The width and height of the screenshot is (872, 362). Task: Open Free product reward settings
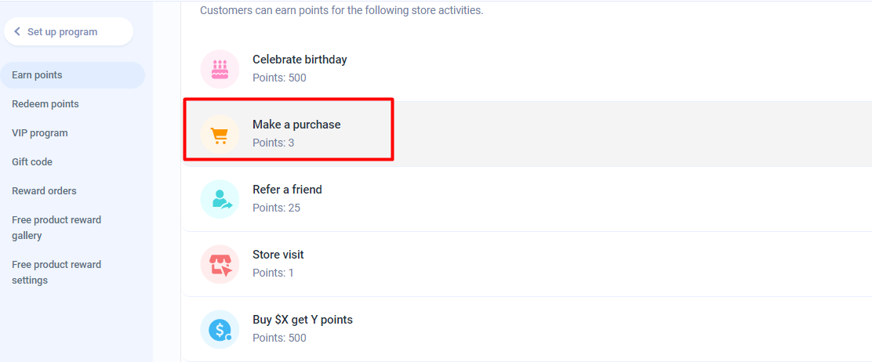tap(56, 272)
